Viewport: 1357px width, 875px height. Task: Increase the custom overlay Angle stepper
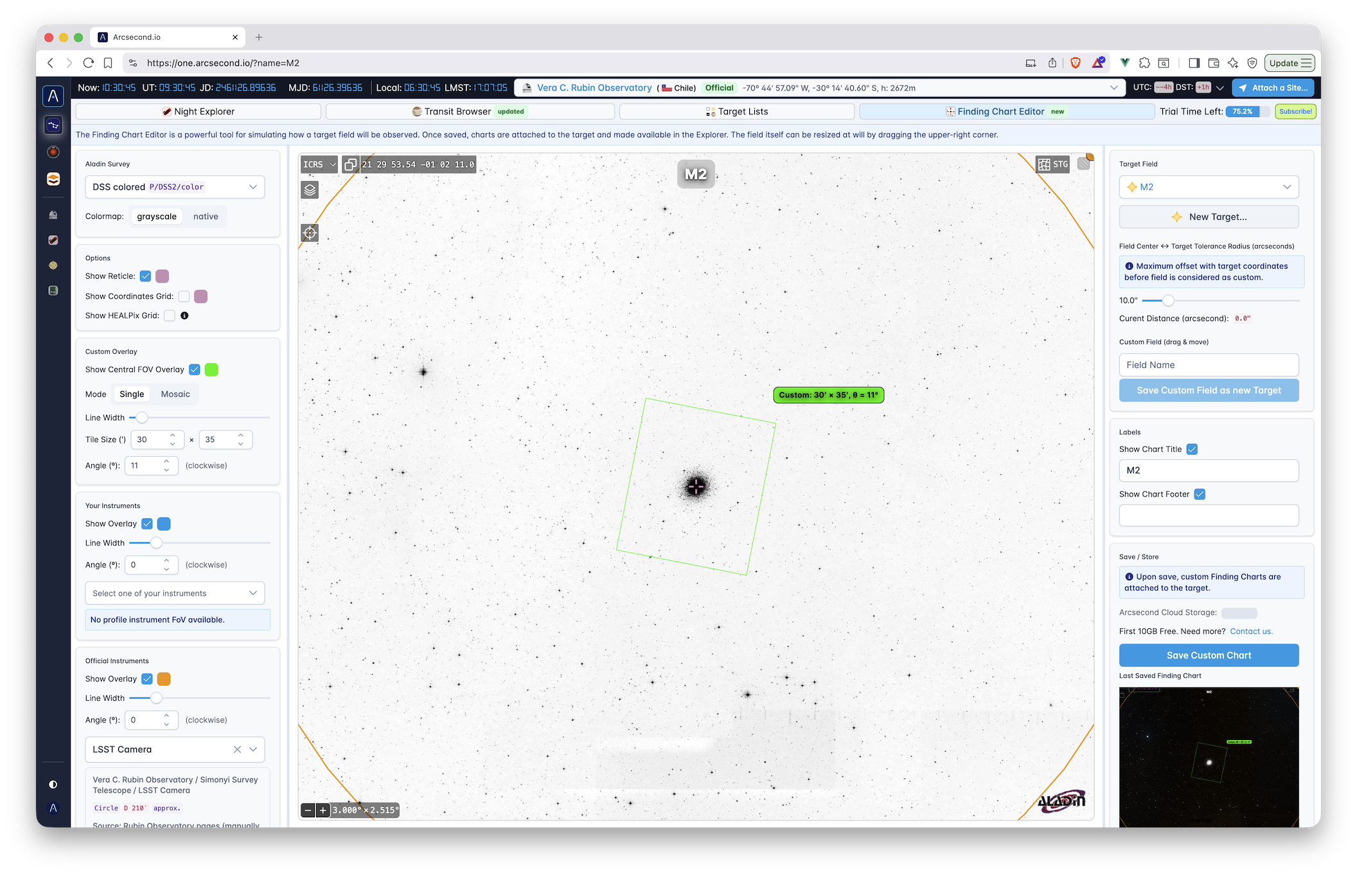point(166,461)
